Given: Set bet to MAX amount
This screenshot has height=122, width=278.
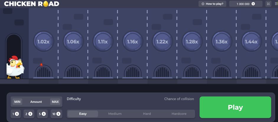Looking at the screenshot, I should click(55, 102).
